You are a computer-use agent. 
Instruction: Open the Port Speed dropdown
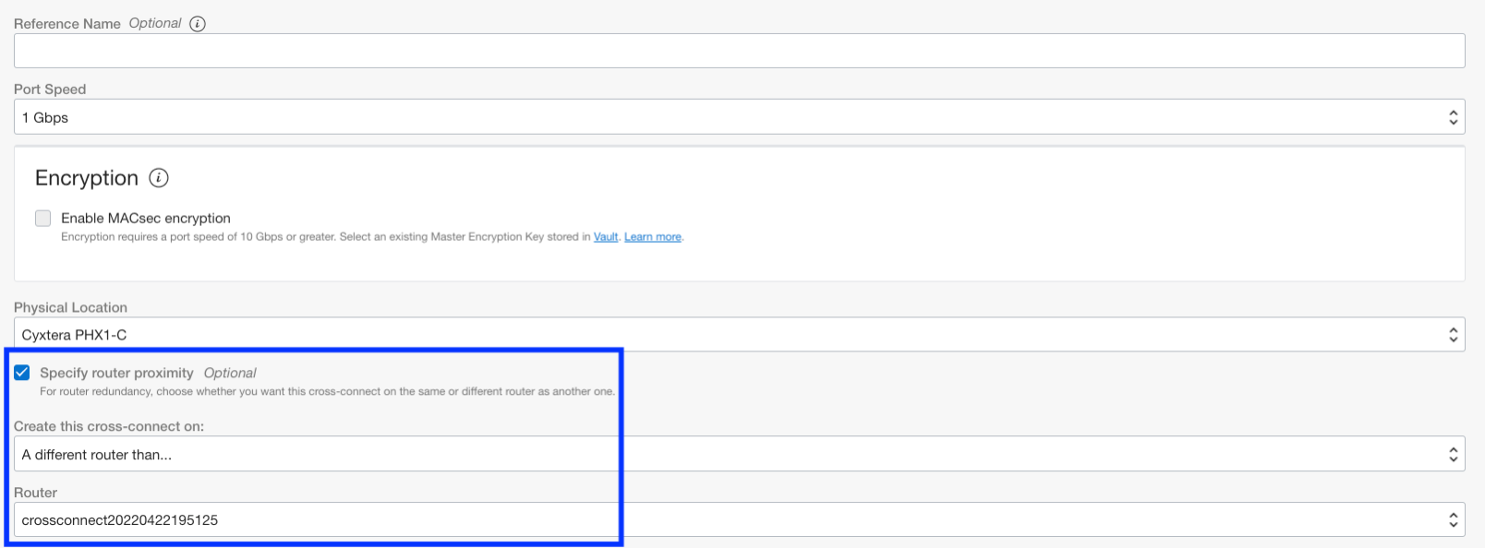tap(739, 117)
